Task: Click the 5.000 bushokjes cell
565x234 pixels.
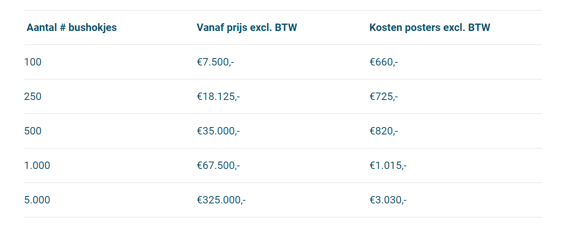Action: coord(37,200)
